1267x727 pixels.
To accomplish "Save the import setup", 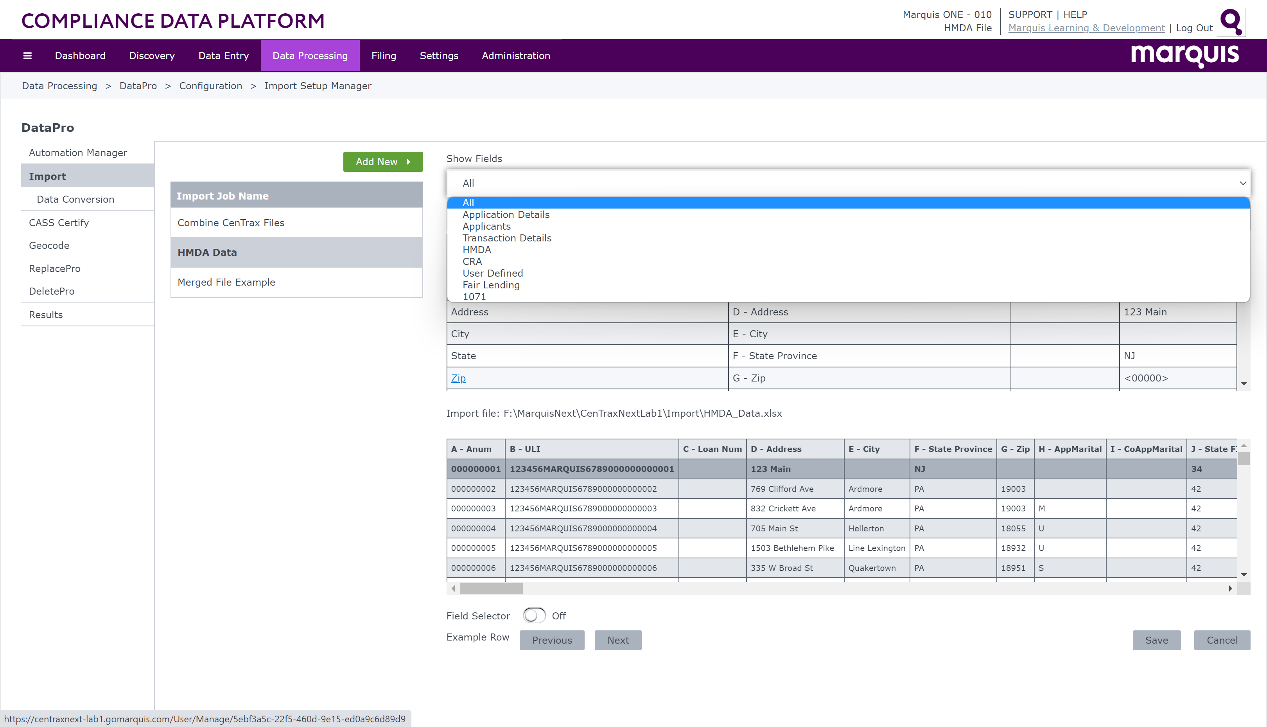I will coord(1156,640).
